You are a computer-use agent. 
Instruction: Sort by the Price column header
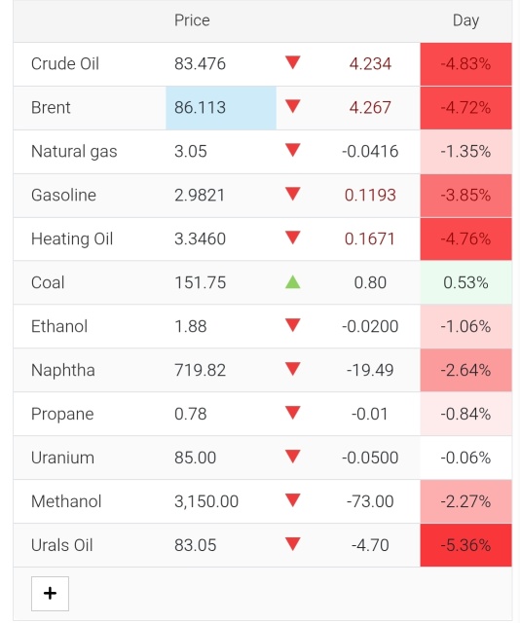[192, 20]
